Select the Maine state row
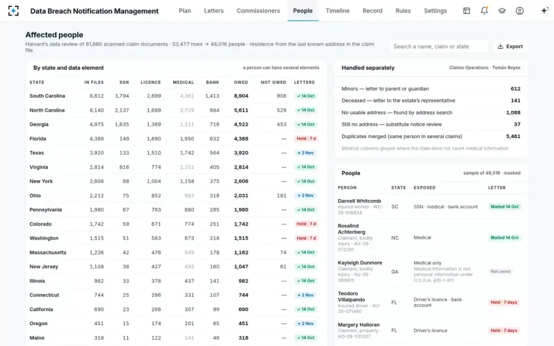 tap(176, 338)
